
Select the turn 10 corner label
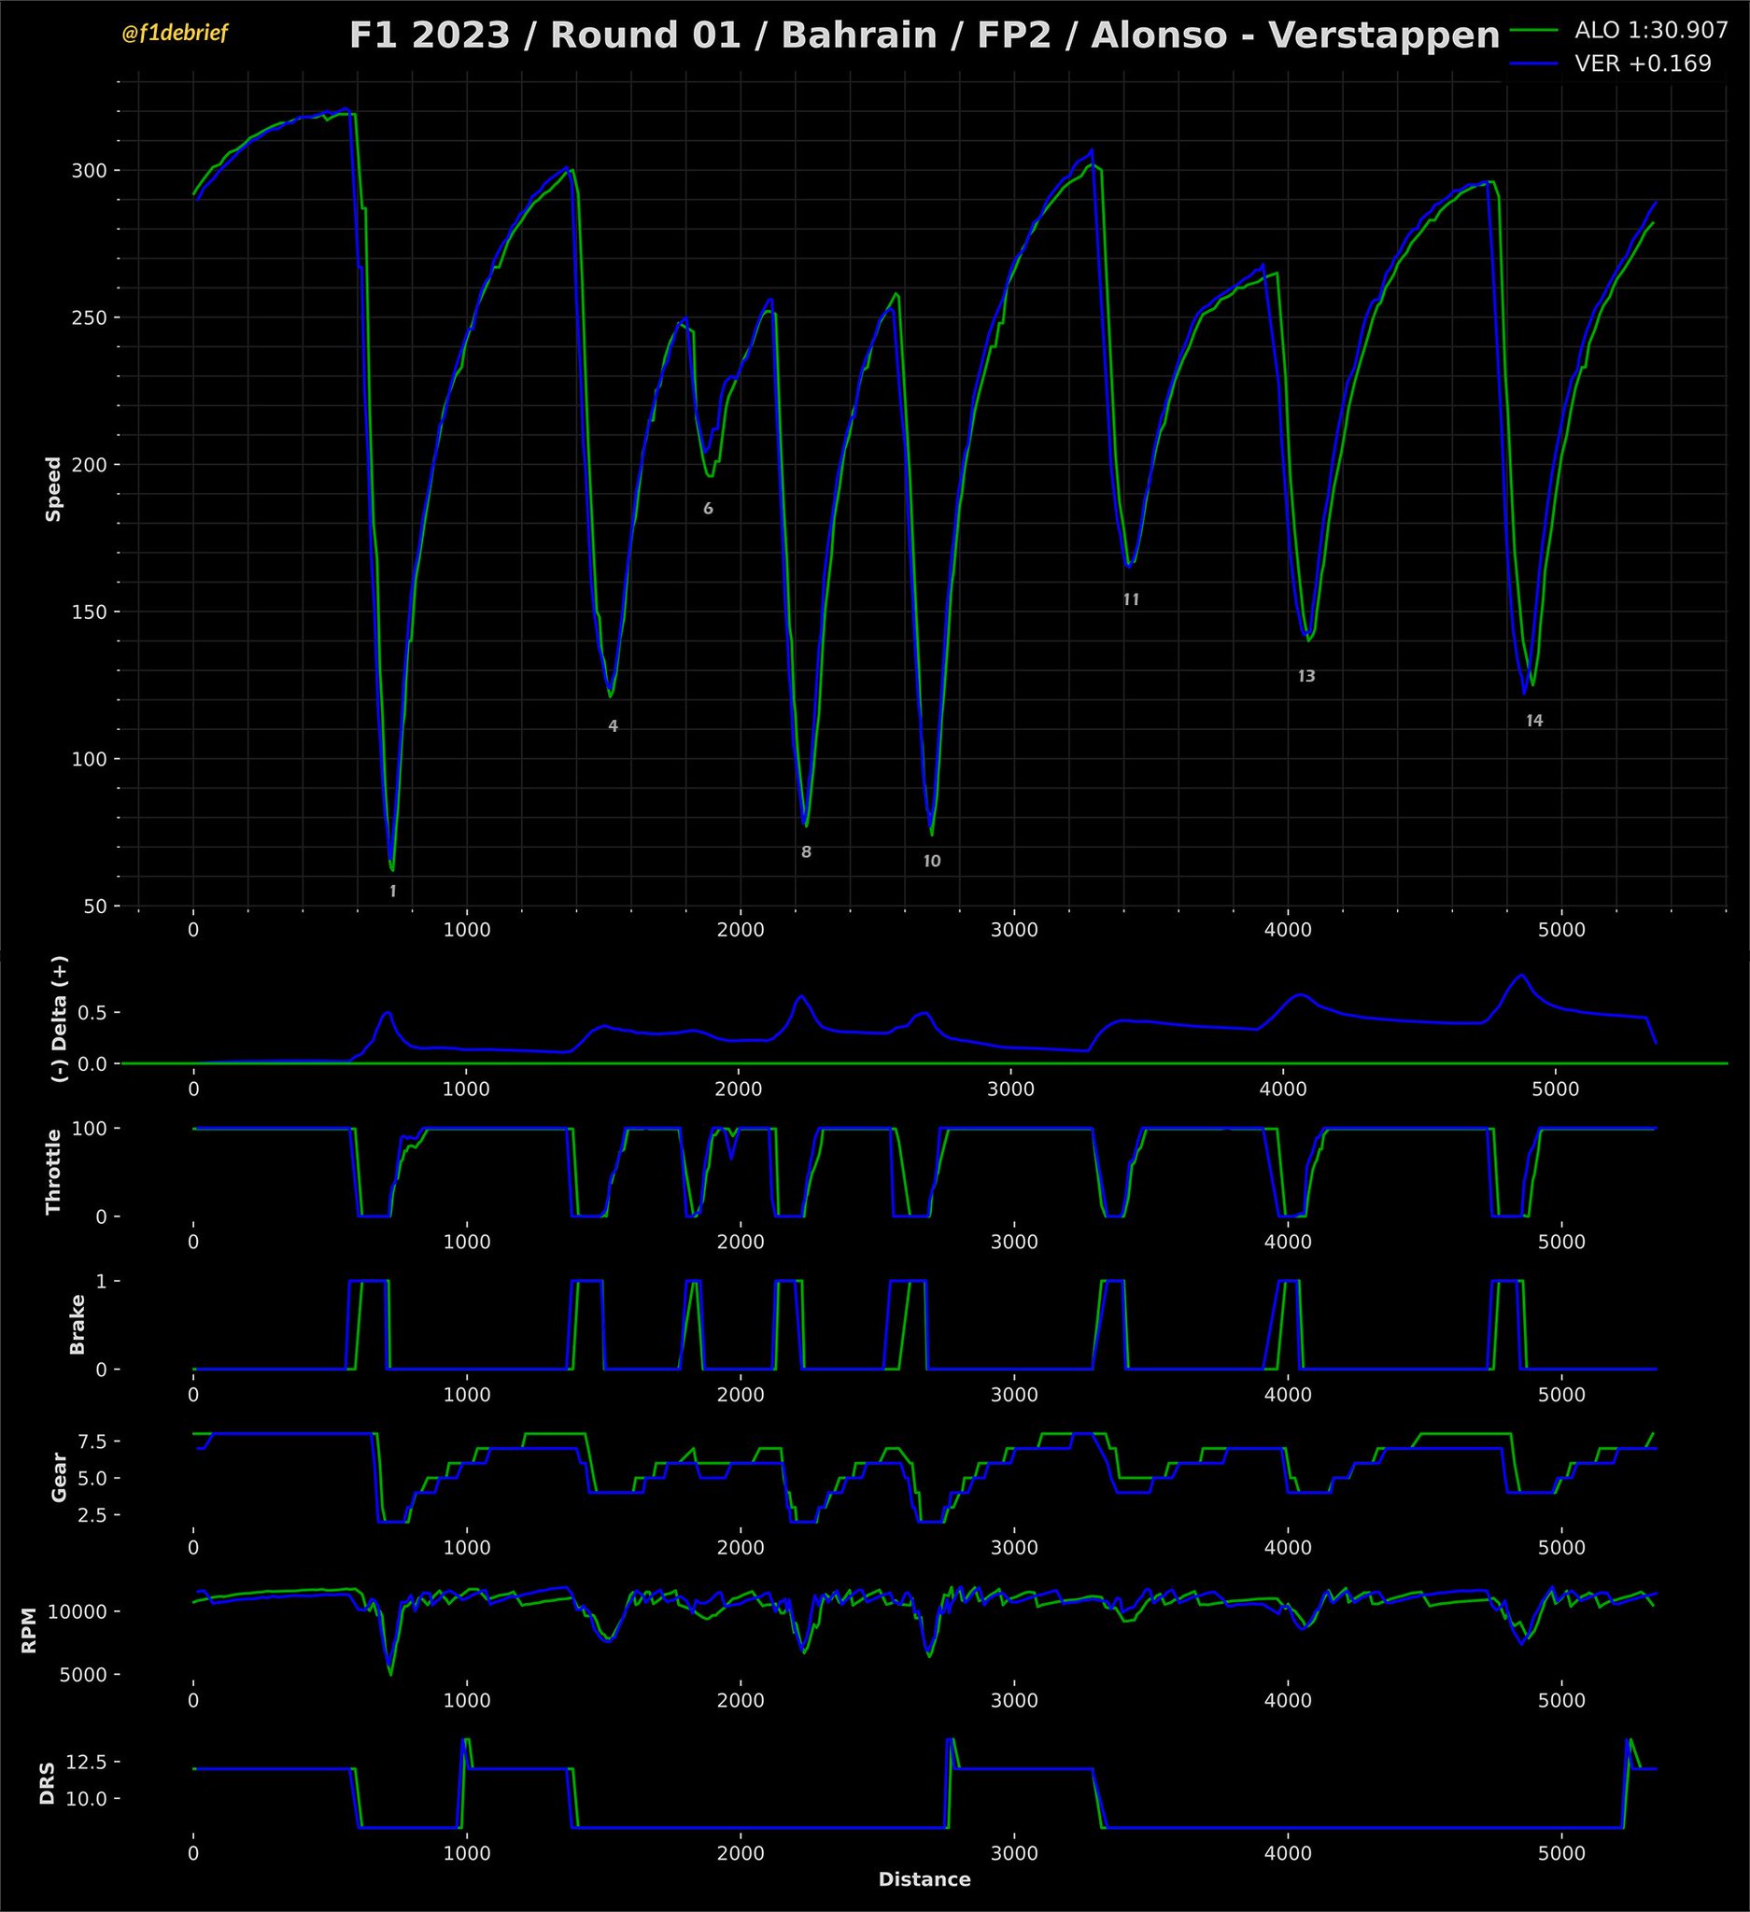click(931, 861)
